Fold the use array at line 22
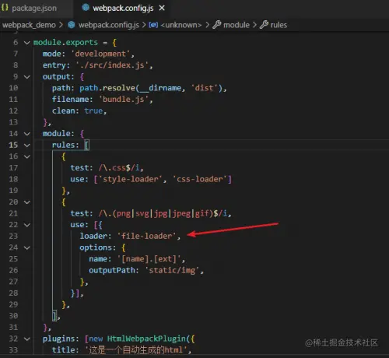Viewport: 389px width, 358px height. 27,225
